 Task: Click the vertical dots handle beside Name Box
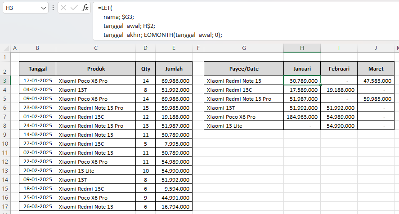click(x=53, y=8)
